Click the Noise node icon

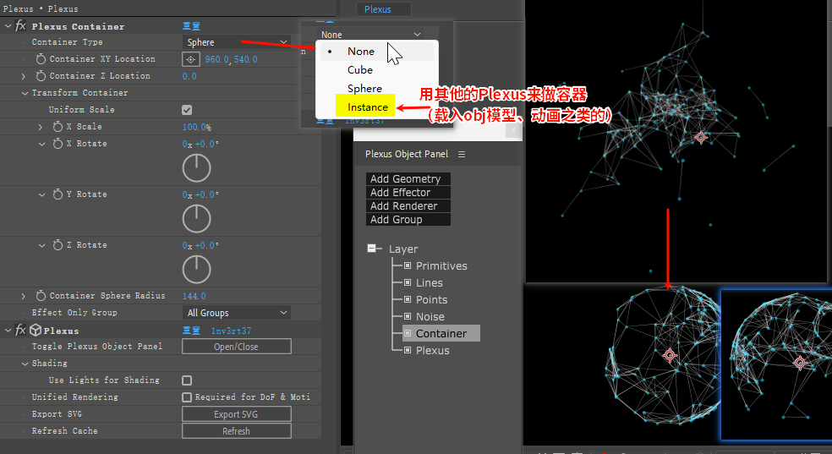408,317
